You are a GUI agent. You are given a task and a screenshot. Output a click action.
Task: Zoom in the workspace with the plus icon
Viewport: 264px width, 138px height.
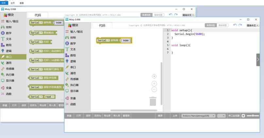[x=154, y=84]
